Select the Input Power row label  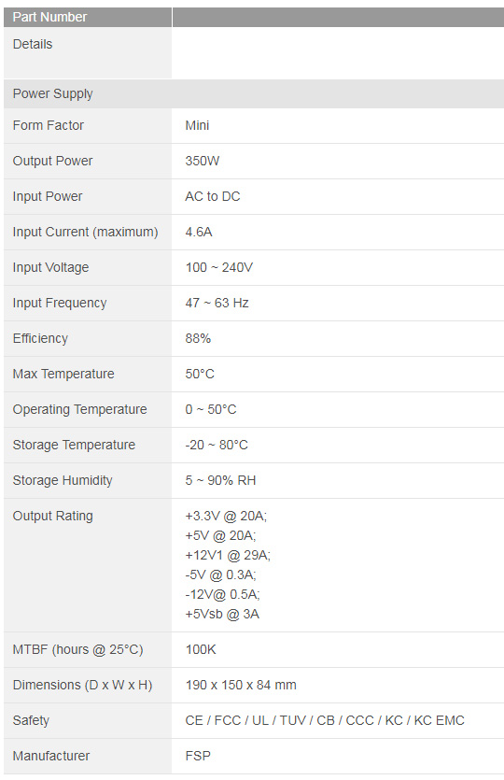pos(48,196)
